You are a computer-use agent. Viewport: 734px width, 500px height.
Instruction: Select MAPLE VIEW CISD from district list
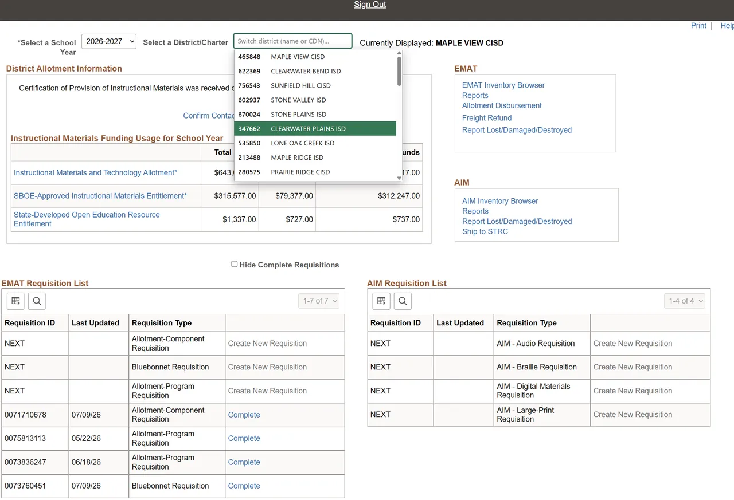[x=315, y=57]
